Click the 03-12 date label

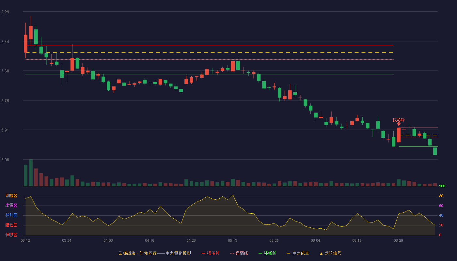pos(25,240)
